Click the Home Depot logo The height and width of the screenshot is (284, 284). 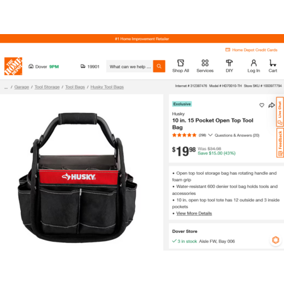coord(13,66)
